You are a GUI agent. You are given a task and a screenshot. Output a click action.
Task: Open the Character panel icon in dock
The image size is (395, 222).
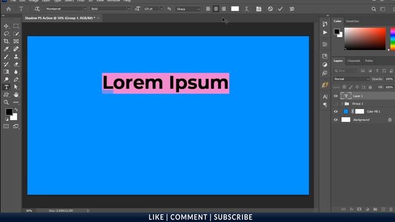click(x=325, y=97)
